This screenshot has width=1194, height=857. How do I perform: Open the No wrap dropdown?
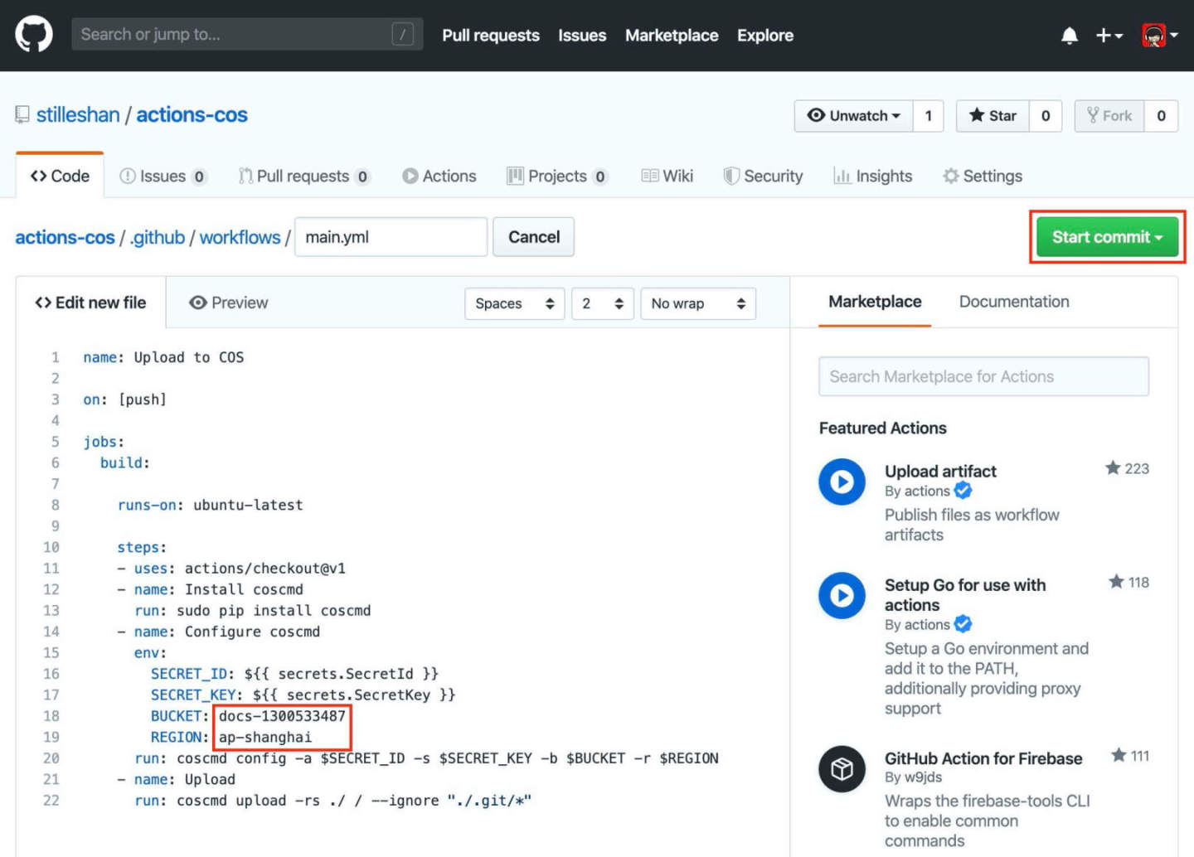[x=698, y=303]
